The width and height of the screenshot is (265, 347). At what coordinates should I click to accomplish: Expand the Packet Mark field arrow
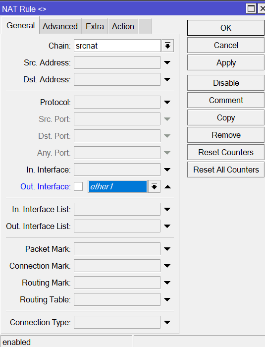[x=167, y=249]
